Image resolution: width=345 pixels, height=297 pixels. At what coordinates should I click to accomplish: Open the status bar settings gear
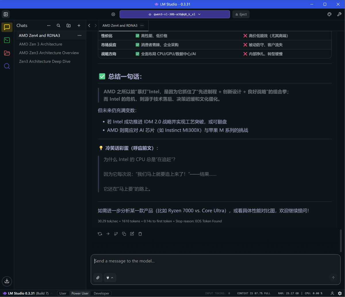point(340,293)
